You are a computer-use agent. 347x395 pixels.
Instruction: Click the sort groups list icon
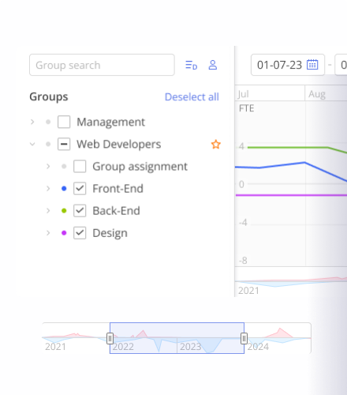coord(191,65)
